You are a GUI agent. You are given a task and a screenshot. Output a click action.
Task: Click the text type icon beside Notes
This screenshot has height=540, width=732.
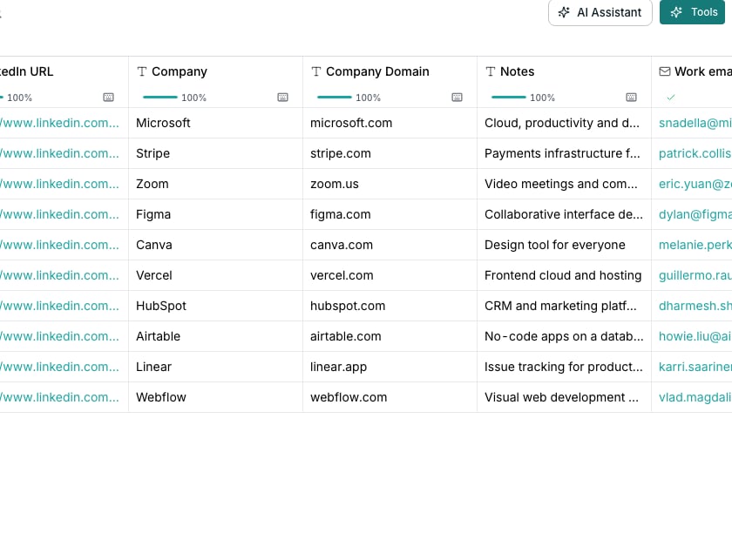pos(490,71)
